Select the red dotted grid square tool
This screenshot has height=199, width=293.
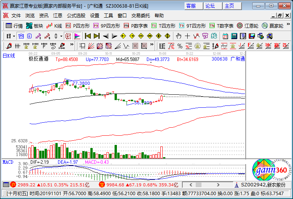point(135,46)
